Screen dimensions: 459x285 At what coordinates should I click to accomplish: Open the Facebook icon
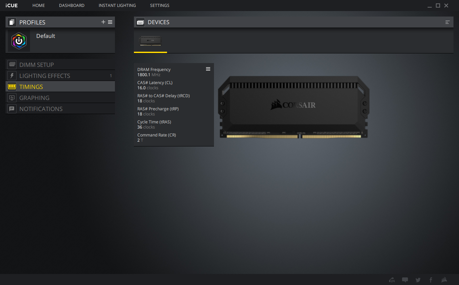point(431,280)
